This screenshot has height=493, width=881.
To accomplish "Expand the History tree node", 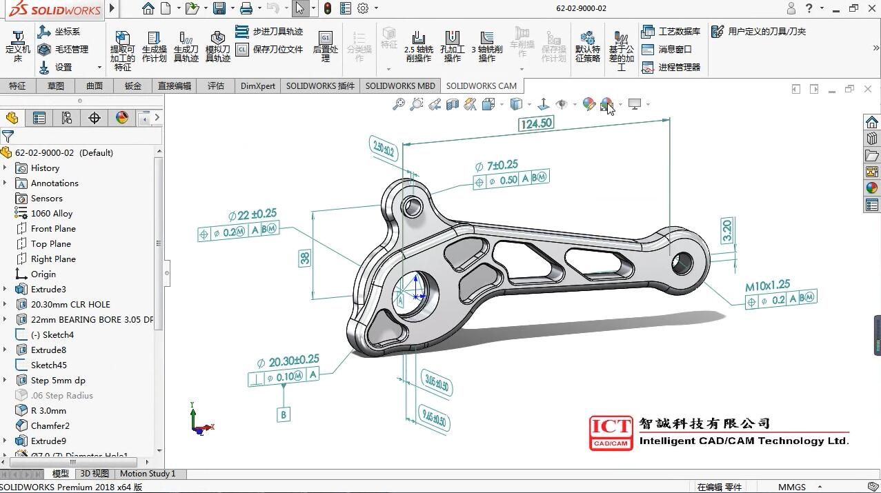I will [x=5, y=168].
